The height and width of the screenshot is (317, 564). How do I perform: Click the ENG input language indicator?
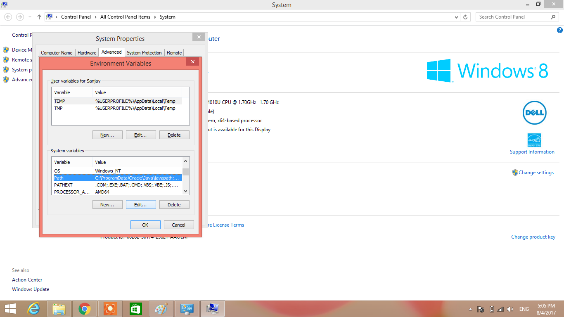click(524, 309)
